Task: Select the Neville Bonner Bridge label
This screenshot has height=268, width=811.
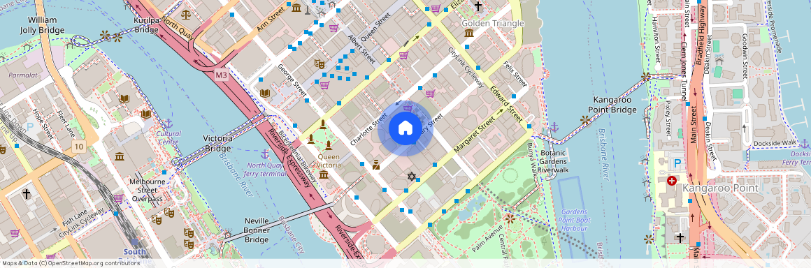Action: (257, 230)
